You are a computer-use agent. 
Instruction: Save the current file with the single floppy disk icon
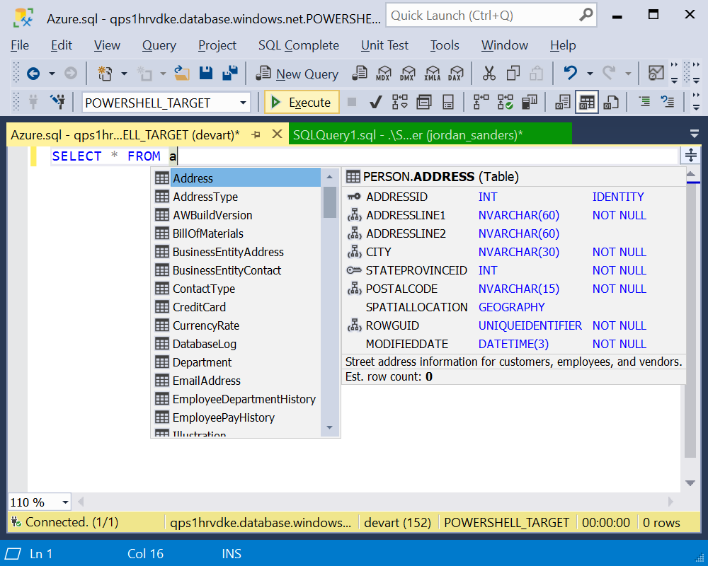tap(206, 73)
